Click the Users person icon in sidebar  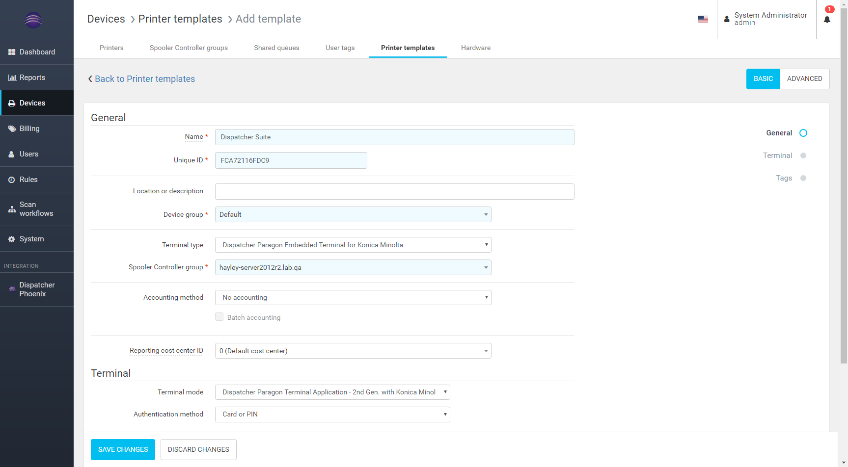[11, 154]
